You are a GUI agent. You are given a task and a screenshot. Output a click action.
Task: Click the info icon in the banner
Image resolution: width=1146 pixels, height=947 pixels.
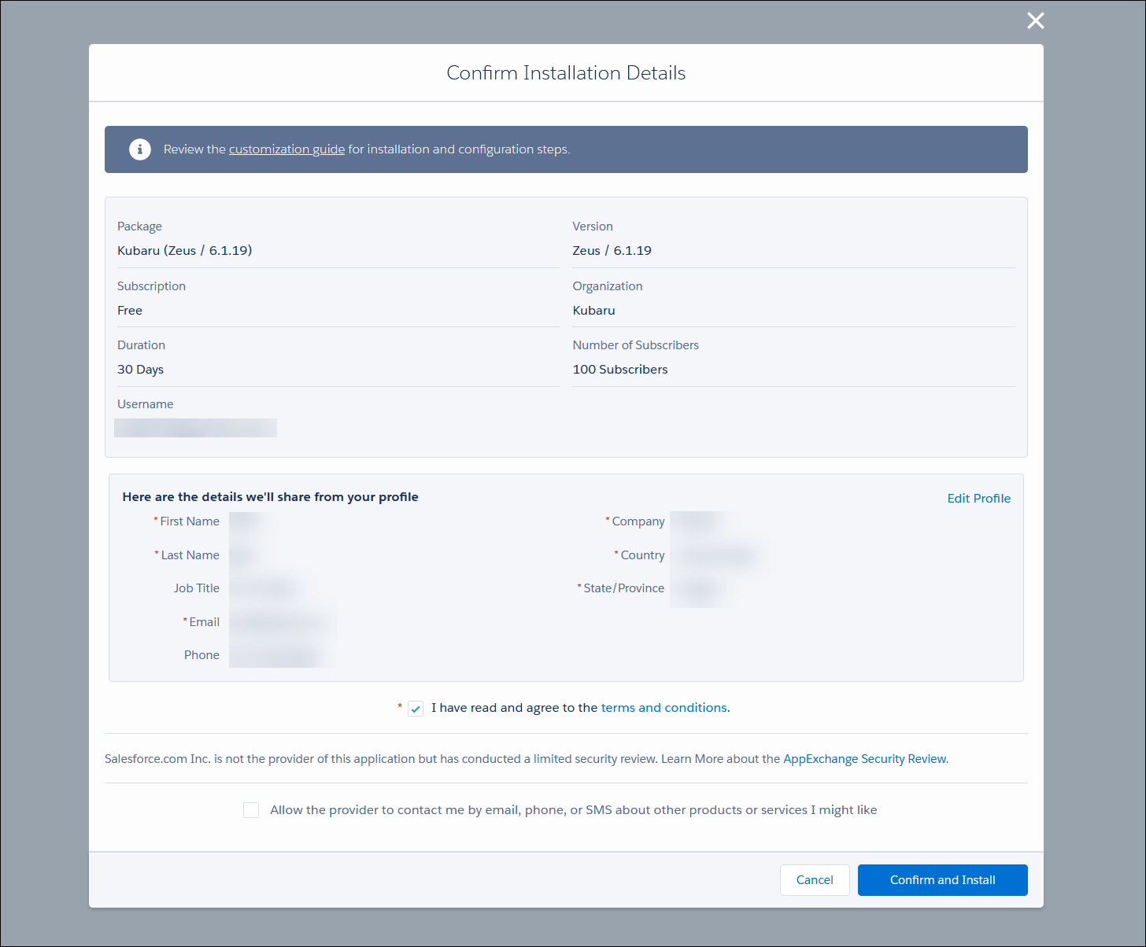(140, 149)
